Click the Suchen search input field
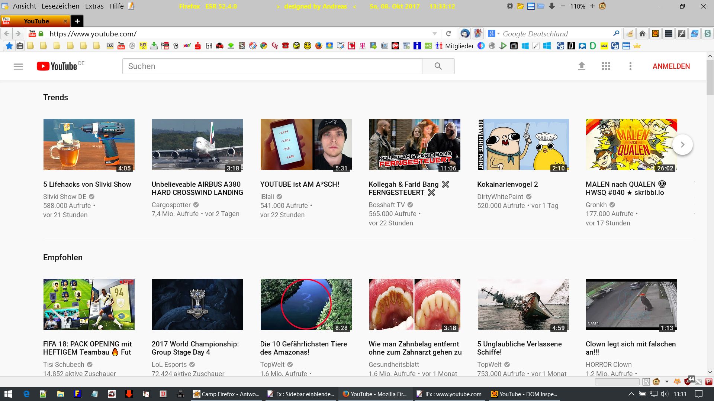The height and width of the screenshot is (401, 714). pos(271,66)
